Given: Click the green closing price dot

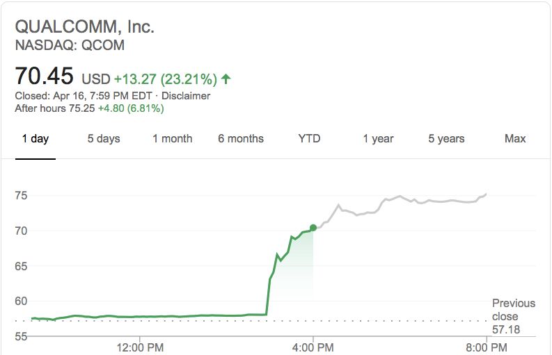Looking at the screenshot, I should [x=313, y=227].
